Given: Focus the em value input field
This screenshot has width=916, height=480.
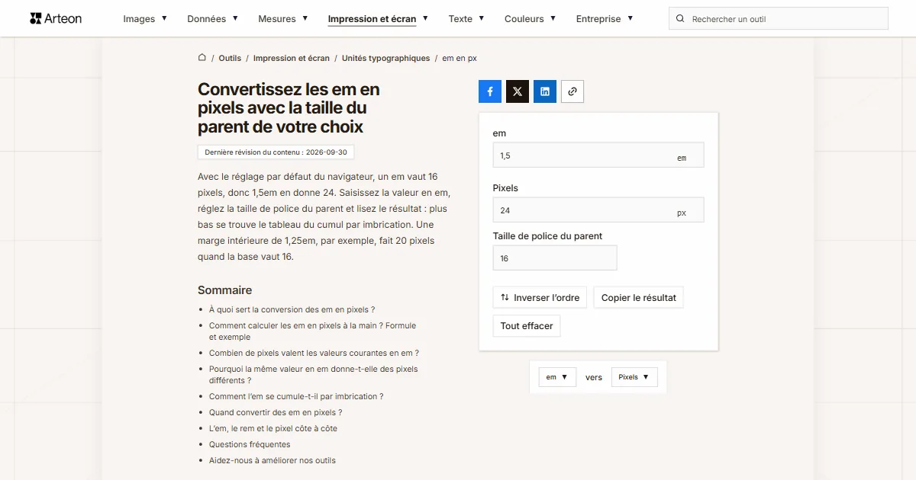Looking at the screenshot, I should click(598, 155).
